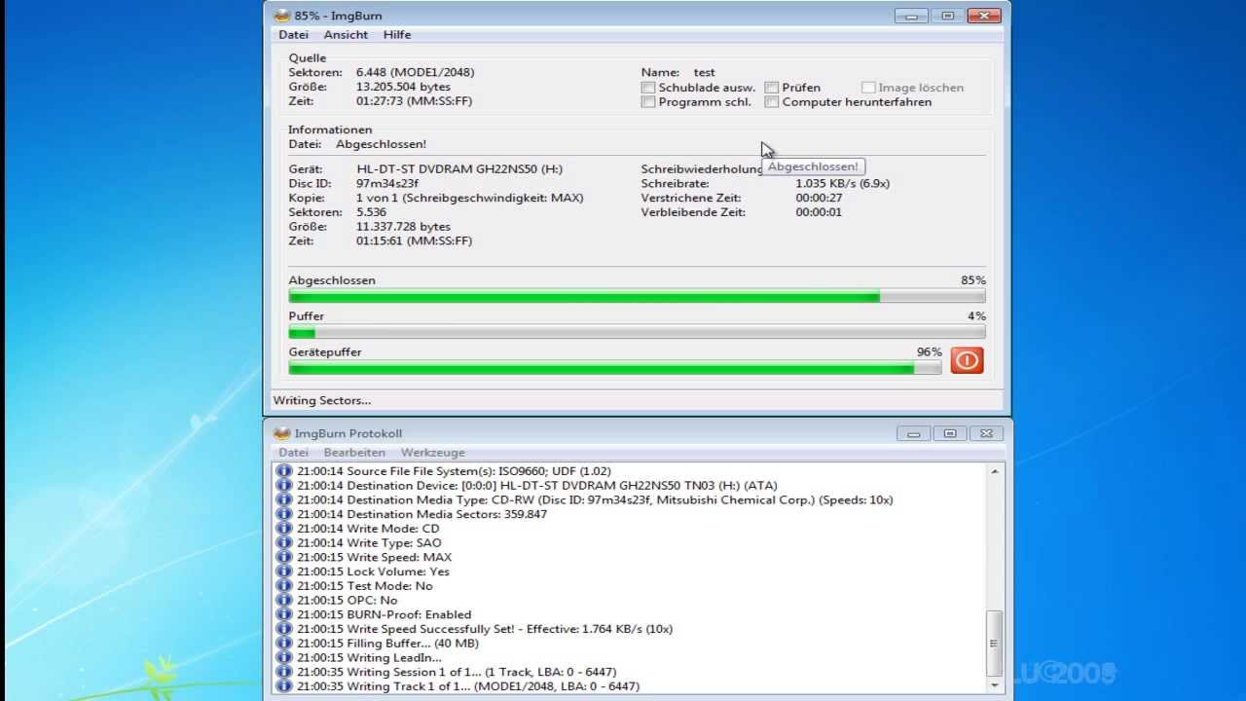Screen dimensions: 1246x701
Task: Enable the 'Prüfen' checkbox
Action: 772,88
